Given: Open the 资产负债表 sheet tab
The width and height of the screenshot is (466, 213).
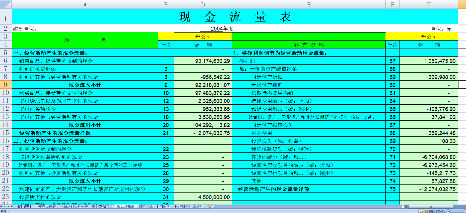Looking at the screenshot, I should tap(47, 206).
